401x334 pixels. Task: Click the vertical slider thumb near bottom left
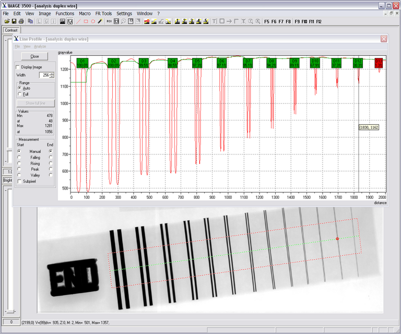coord(10,311)
